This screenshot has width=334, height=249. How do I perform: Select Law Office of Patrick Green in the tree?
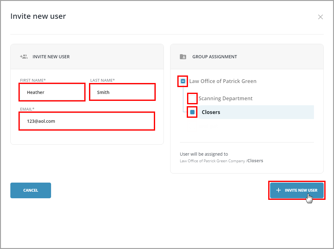pyautogui.click(x=223, y=81)
